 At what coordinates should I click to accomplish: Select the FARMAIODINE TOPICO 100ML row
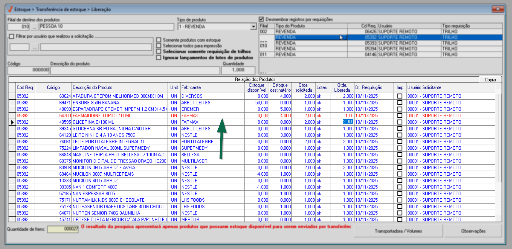(x=102, y=116)
